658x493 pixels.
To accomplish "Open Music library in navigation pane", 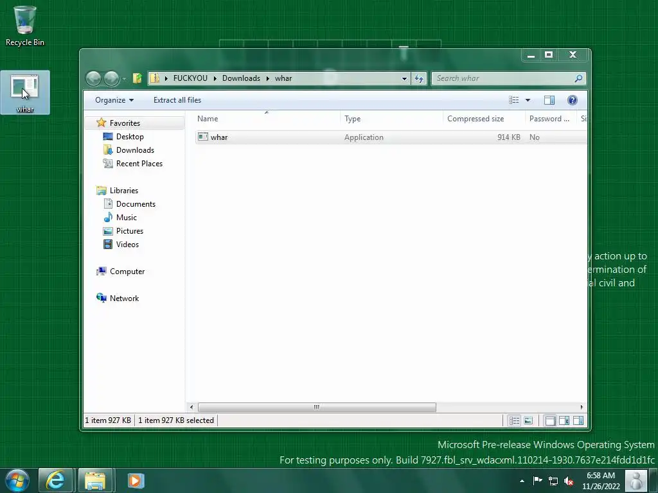I will click(x=127, y=217).
